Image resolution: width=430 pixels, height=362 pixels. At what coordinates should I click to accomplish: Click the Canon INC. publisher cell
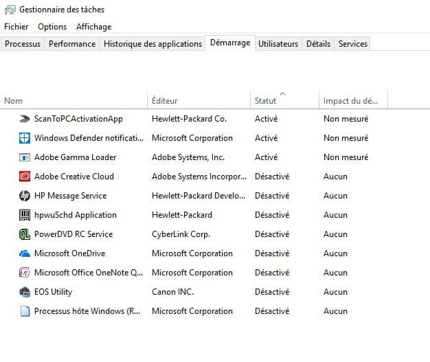(173, 292)
